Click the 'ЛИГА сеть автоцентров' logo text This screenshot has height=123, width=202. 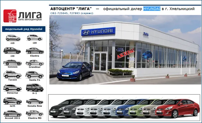tap(30, 16)
